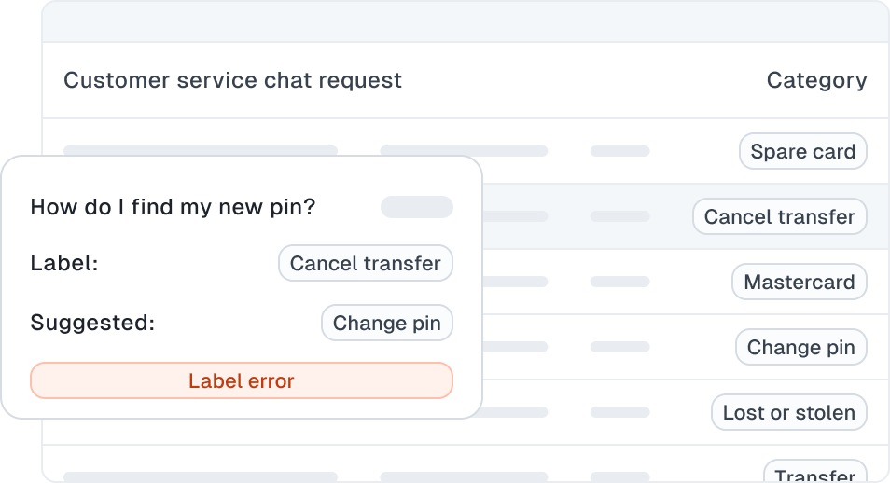This screenshot has width=890, height=483.
Task: Sort by the "Category" column header
Action: tap(816, 80)
